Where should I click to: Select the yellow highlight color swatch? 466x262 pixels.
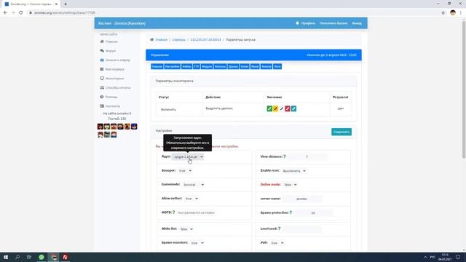(x=275, y=108)
